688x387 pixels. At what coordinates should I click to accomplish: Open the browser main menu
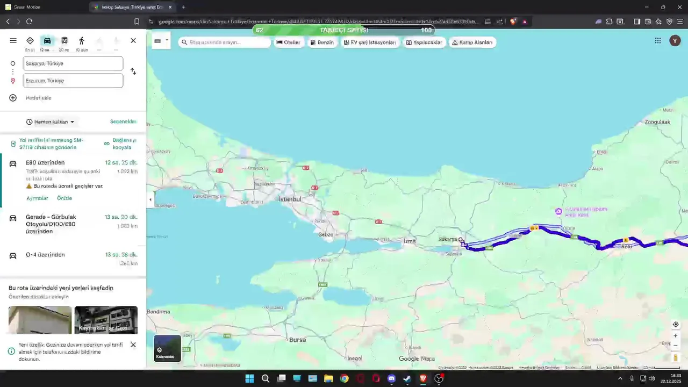coord(680,21)
